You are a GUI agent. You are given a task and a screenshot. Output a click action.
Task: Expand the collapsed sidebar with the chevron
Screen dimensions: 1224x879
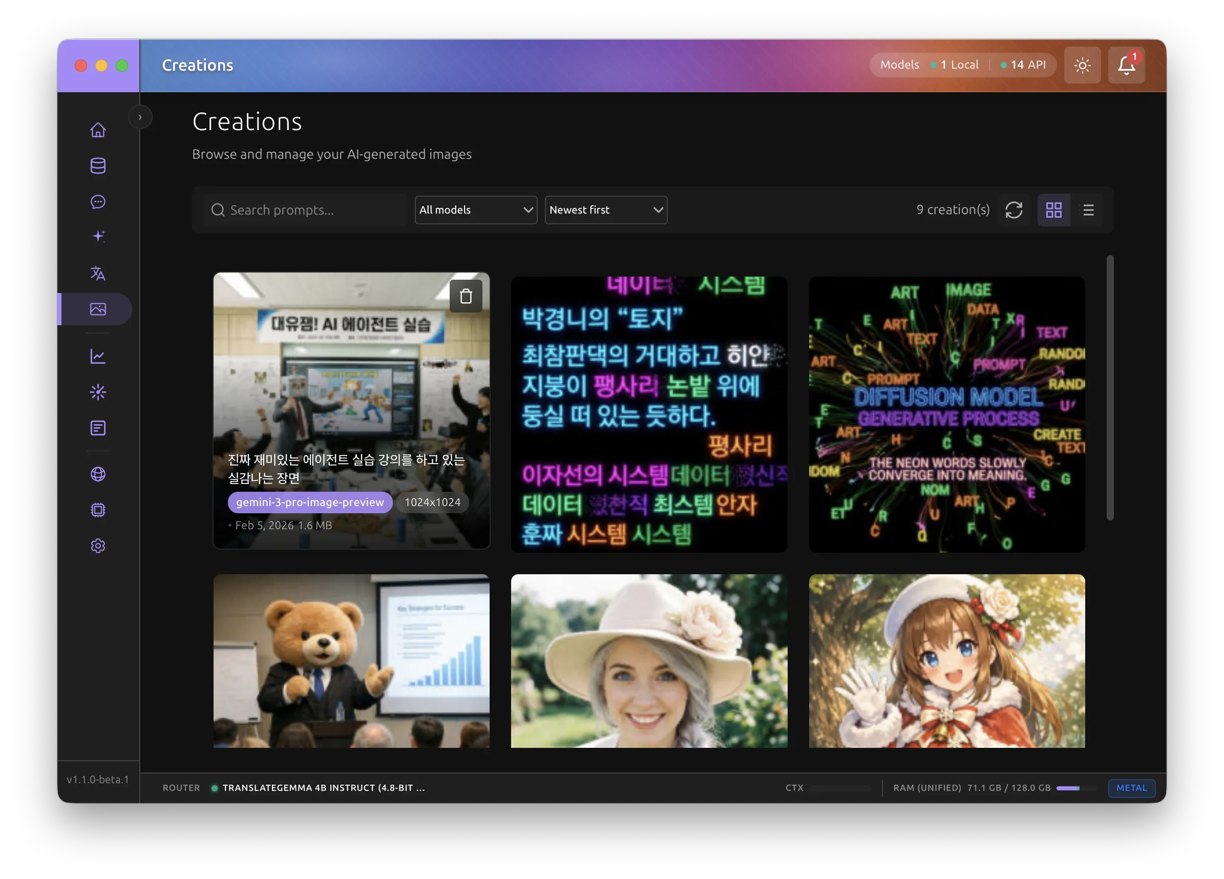coord(140,117)
